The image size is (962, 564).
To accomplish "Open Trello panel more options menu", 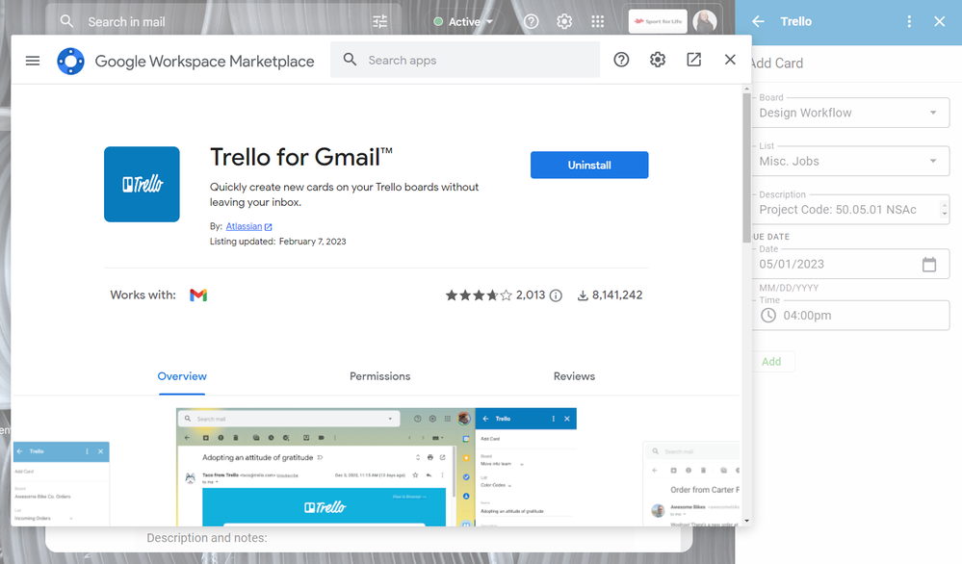I will pos(909,21).
